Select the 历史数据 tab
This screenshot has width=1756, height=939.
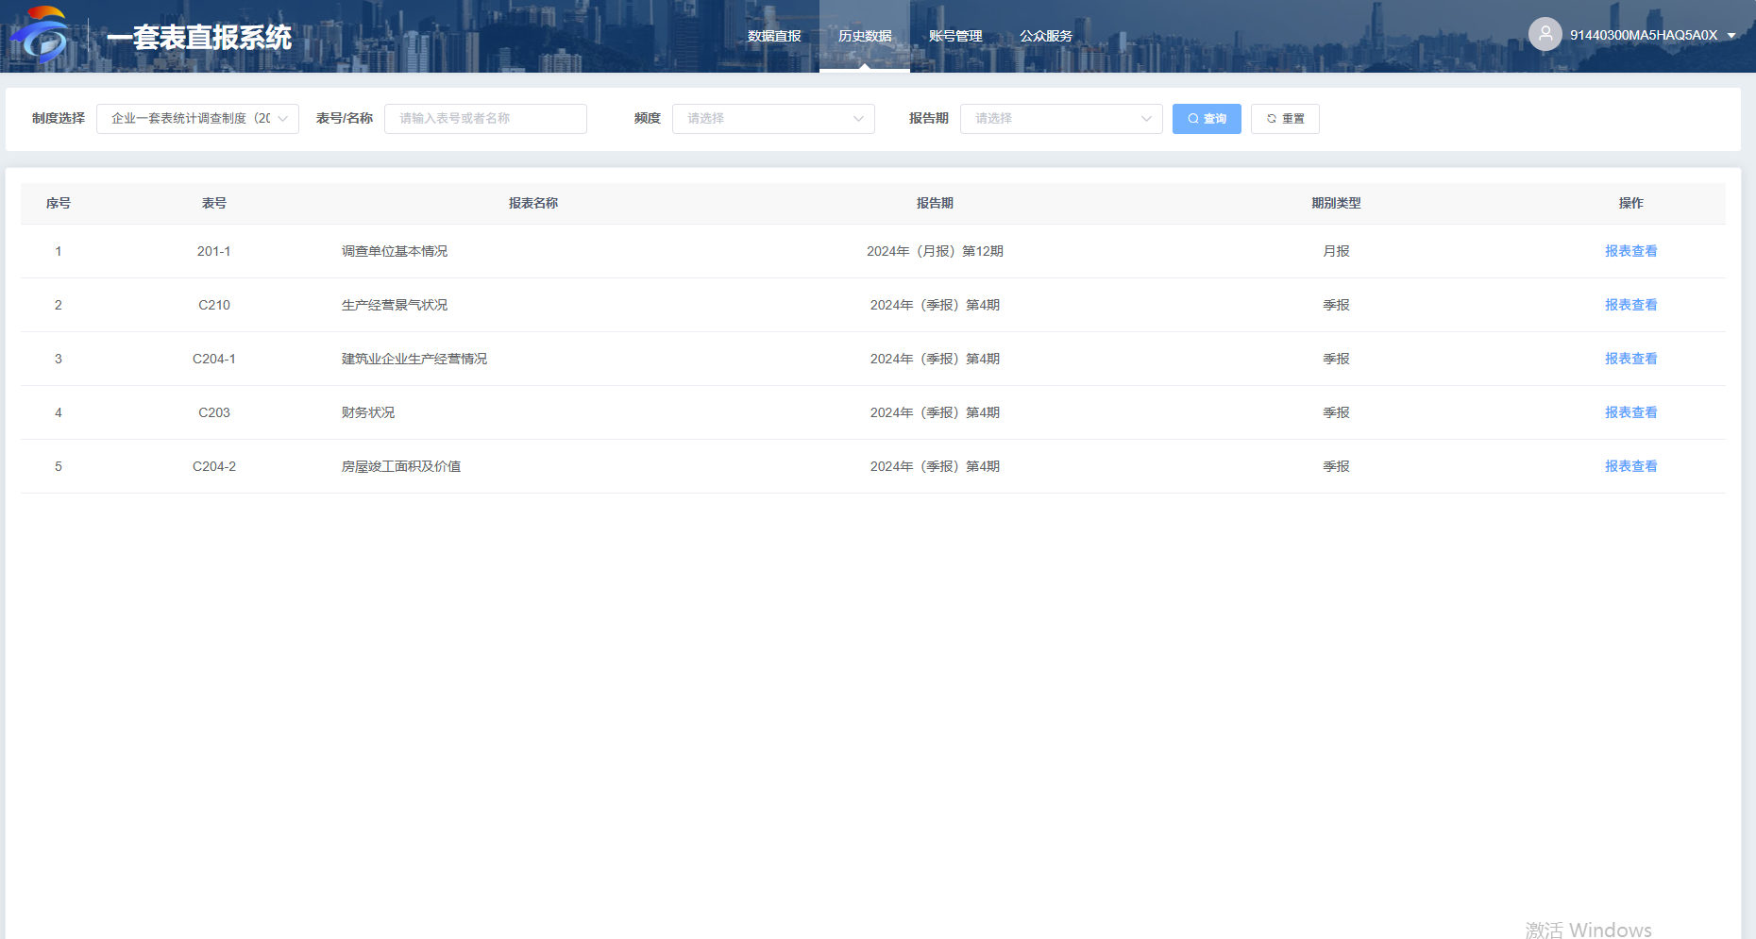point(865,36)
